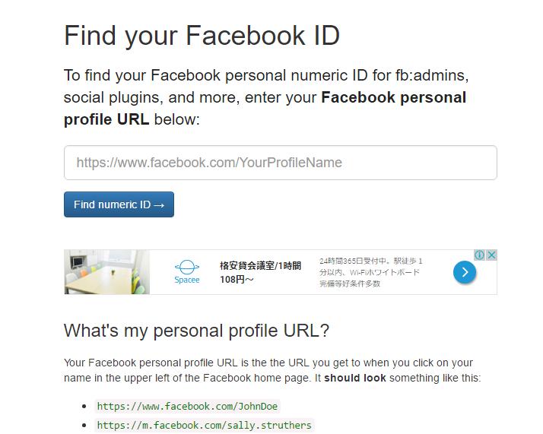Close the ad with the X icon
The height and width of the screenshot is (434, 543).
(x=491, y=255)
